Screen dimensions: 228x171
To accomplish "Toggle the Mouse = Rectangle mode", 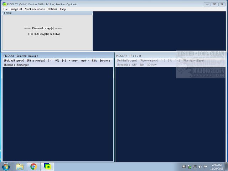I will tap(16, 65).
